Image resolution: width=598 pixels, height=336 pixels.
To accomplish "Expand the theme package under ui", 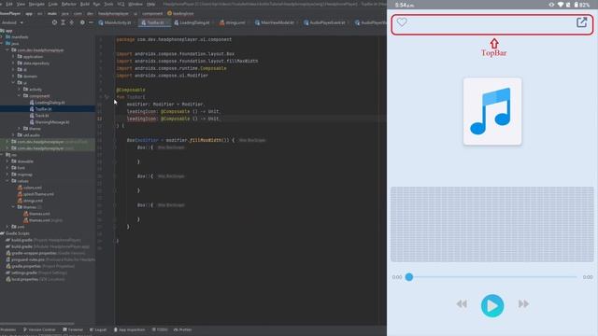I will (x=20, y=129).
